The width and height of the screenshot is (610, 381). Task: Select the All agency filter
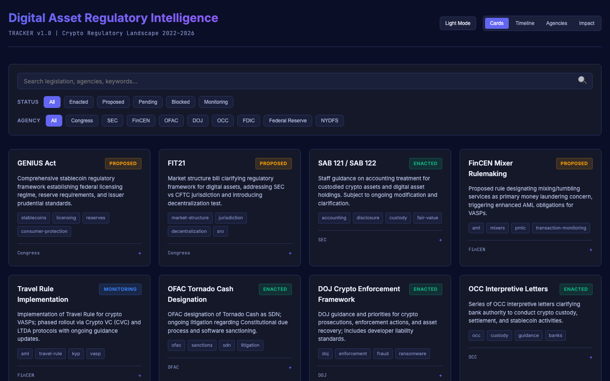tap(54, 121)
